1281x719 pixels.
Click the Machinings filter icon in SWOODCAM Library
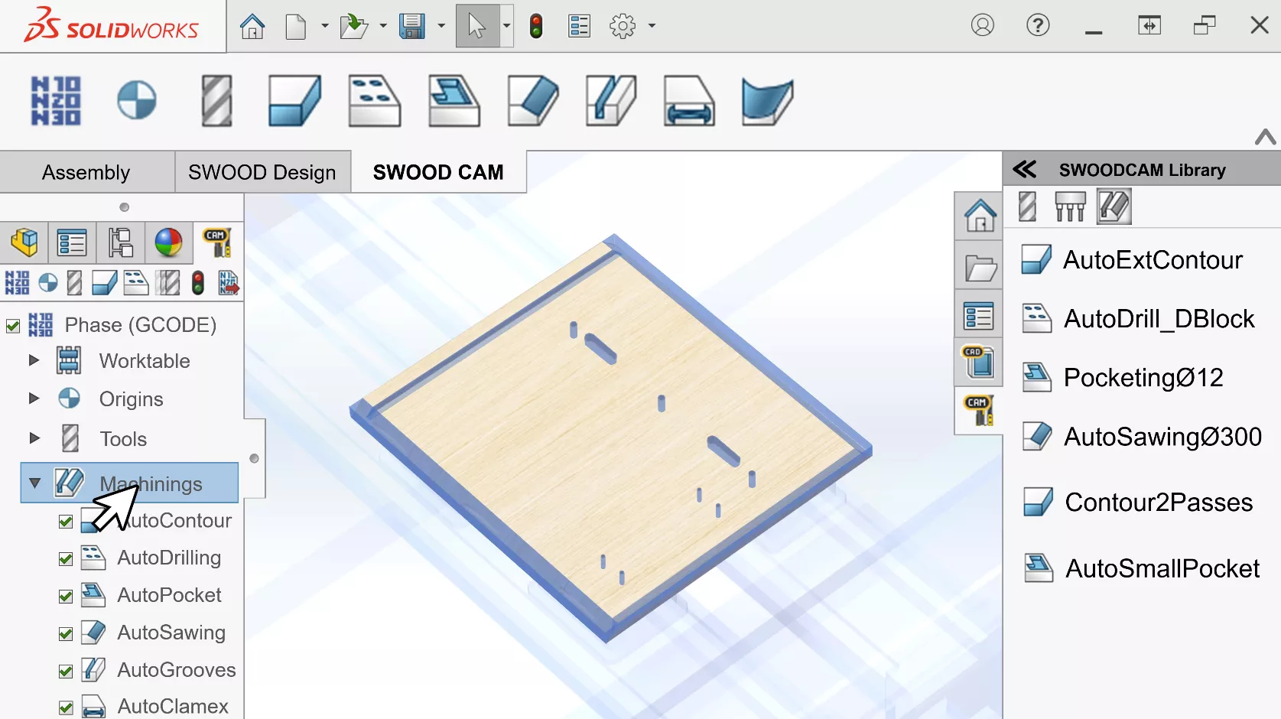[x=1114, y=207]
